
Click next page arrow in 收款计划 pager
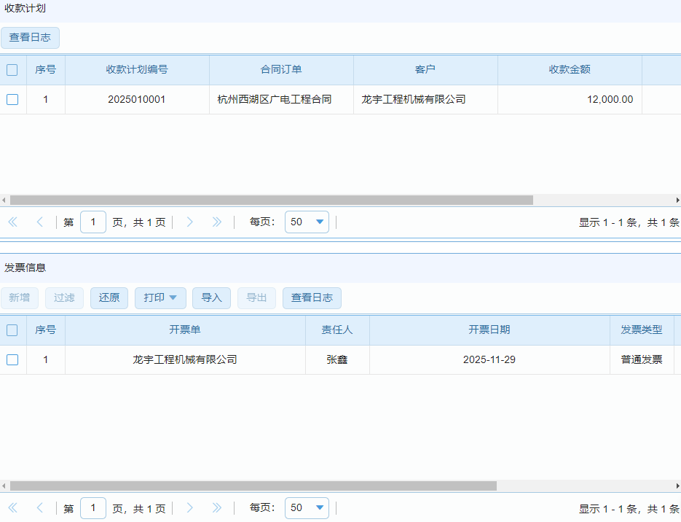[x=190, y=222]
